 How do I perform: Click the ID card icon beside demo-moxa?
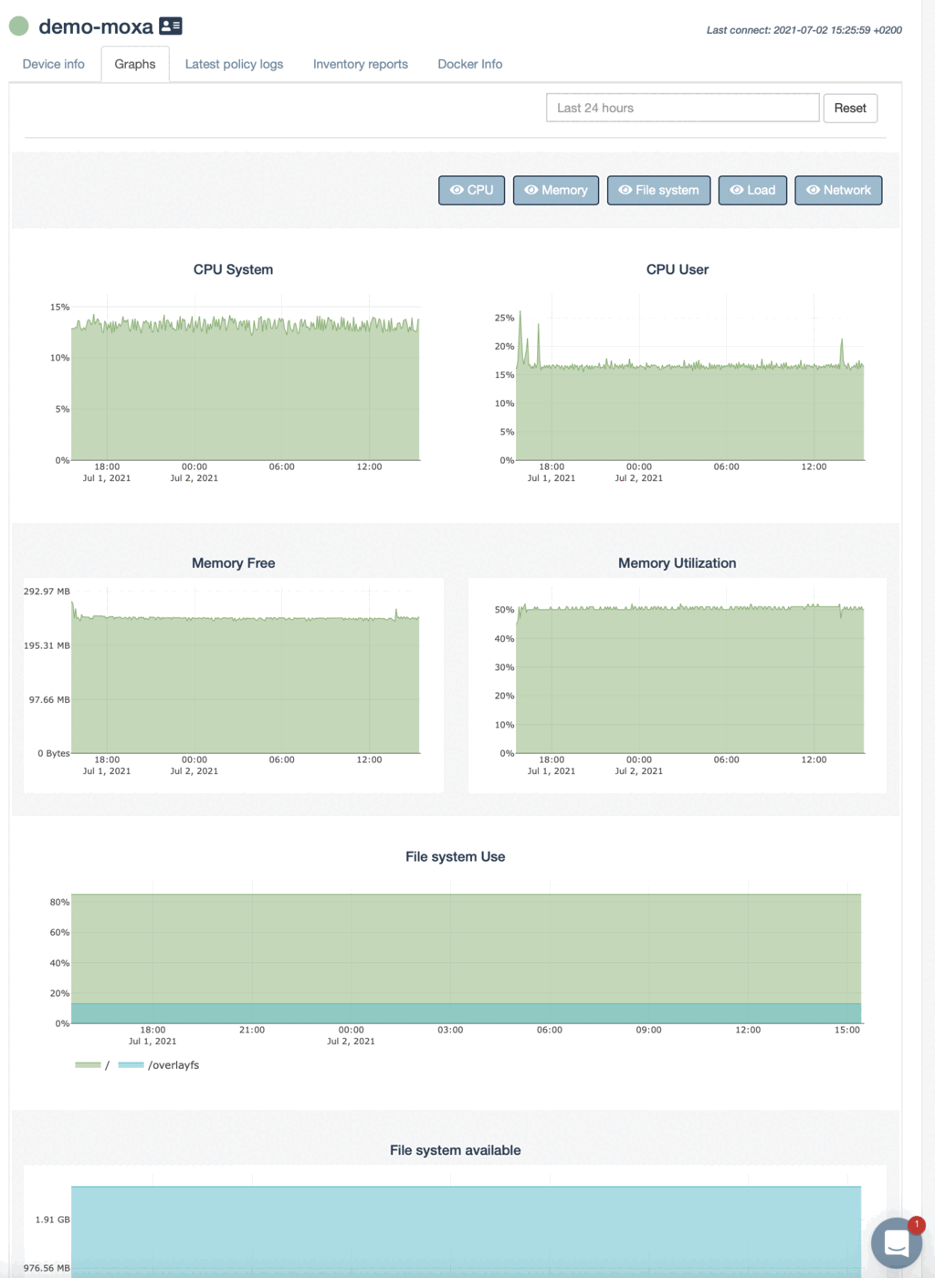[171, 26]
